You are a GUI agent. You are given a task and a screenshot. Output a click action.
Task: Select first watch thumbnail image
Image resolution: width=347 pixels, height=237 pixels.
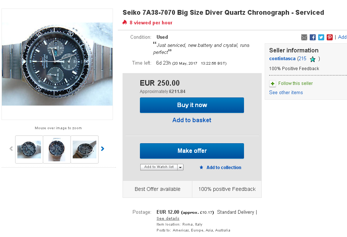29,150
